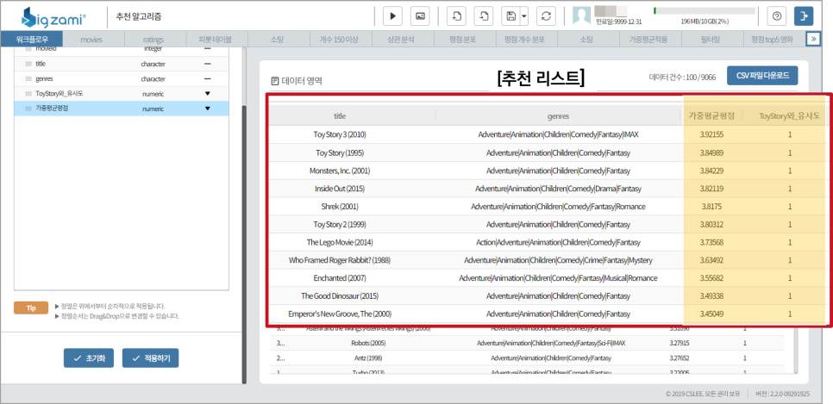Screen dimensions: 833x404
Task: Toggle sort order for the genres row
Action: tap(207, 78)
